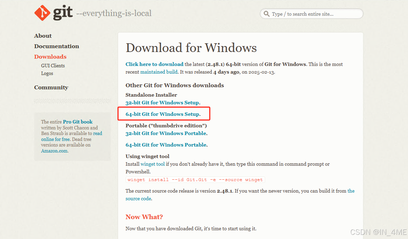
Task: Open the 'winget tool' link
Action: click(x=153, y=164)
